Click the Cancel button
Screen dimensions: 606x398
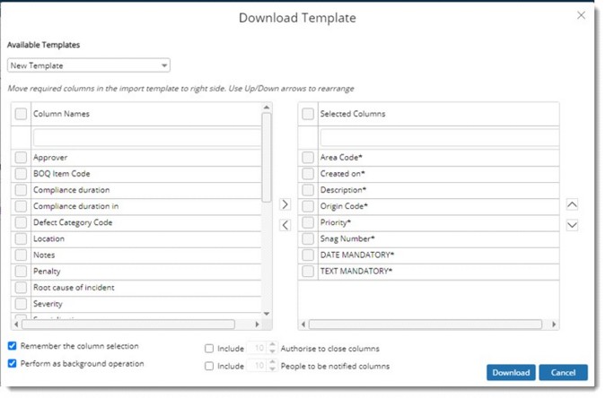pos(563,372)
